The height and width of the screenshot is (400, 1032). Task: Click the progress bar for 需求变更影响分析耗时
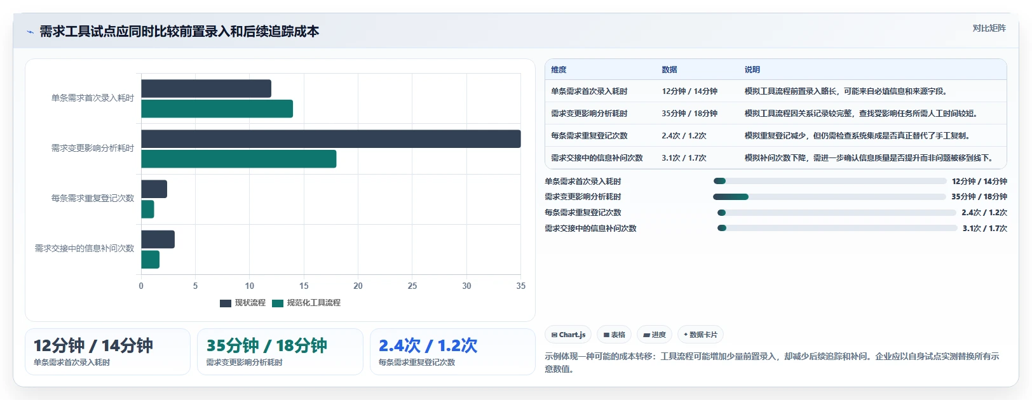point(830,197)
